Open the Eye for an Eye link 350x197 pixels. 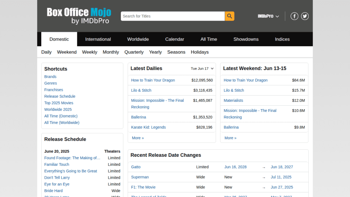(x=57, y=184)
